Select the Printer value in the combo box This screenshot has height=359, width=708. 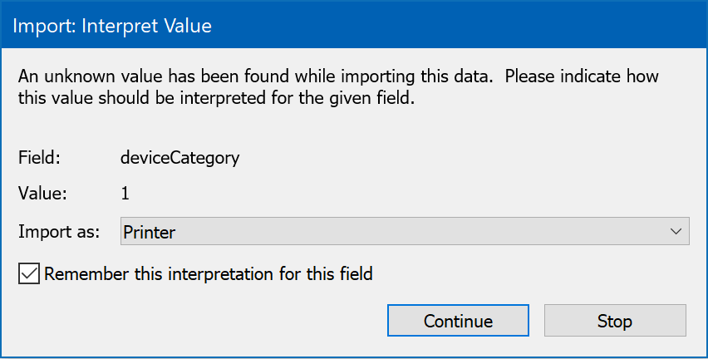[150, 232]
